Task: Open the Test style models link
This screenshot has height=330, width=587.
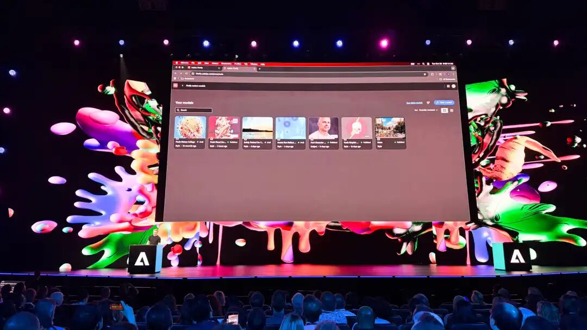Action: click(414, 102)
